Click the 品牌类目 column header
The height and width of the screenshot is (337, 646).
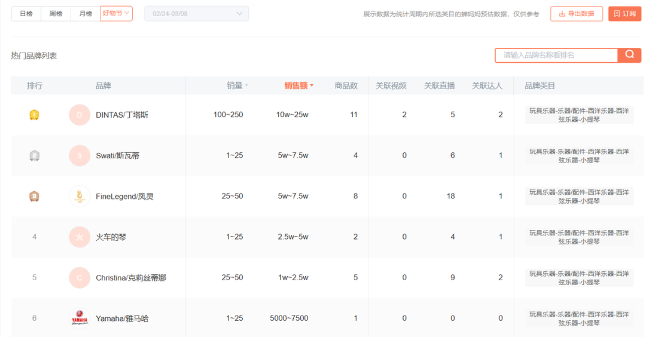coord(540,85)
